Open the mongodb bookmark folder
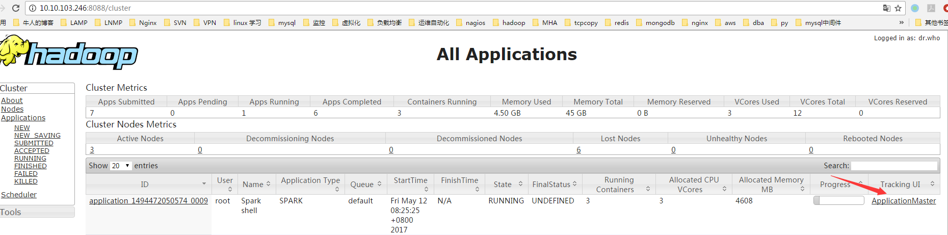Screen dimensions: 948x235 [x=655, y=22]
